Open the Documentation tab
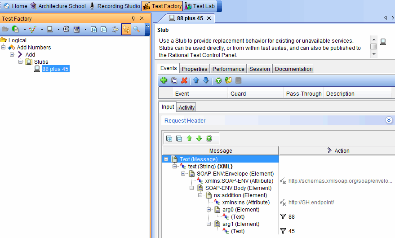This screenshot has height=238, width=395. pyautogui.click(x=293, y=69)
